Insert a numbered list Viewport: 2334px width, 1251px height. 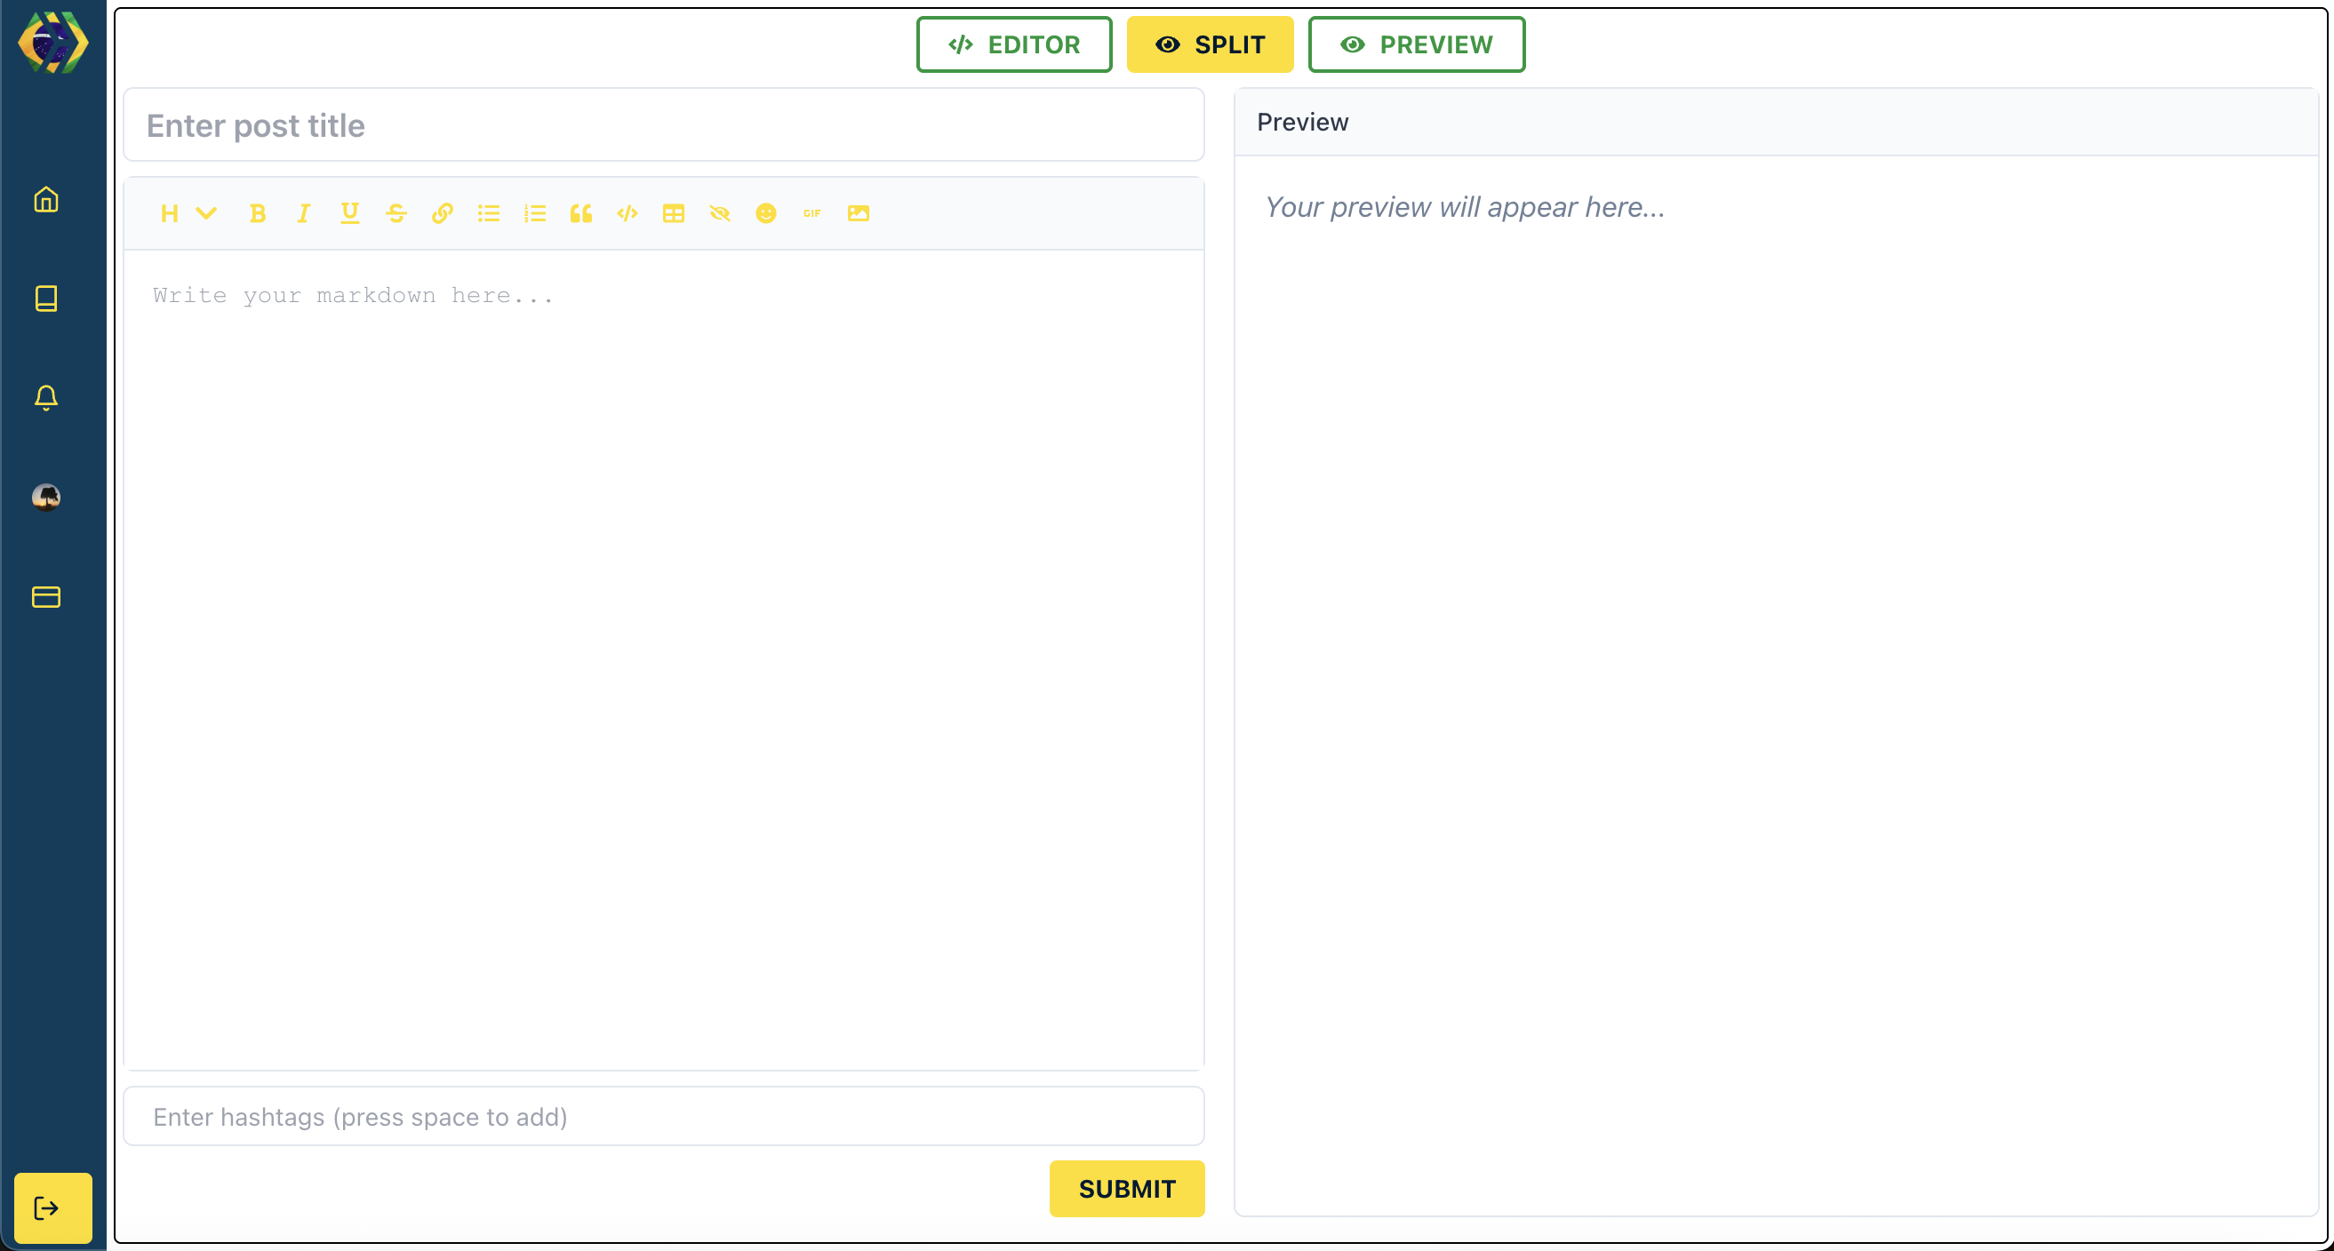[x=534, y=214]
